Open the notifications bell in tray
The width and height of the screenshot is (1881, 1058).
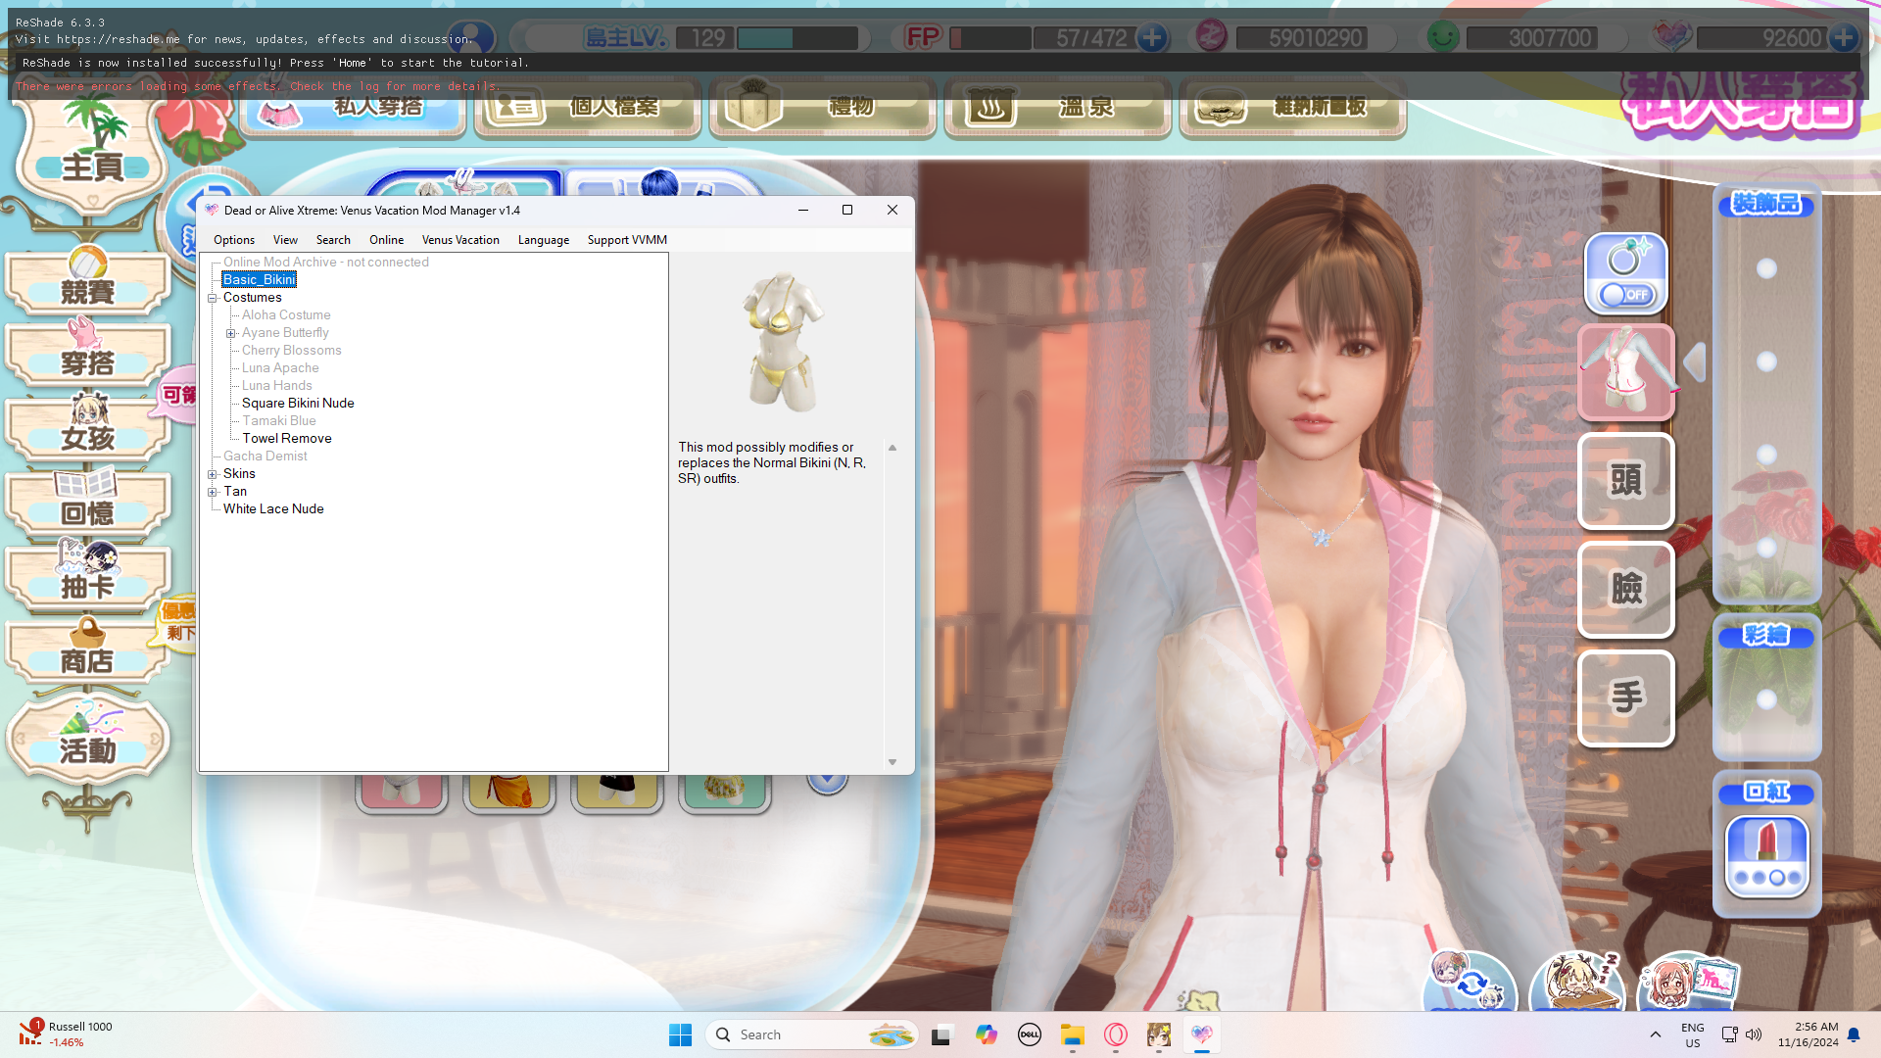(x=1854, y=1034)
